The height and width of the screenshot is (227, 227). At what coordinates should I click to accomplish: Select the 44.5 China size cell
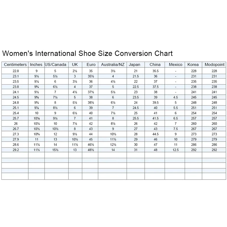pyautogui.click(x=155, y=134)
